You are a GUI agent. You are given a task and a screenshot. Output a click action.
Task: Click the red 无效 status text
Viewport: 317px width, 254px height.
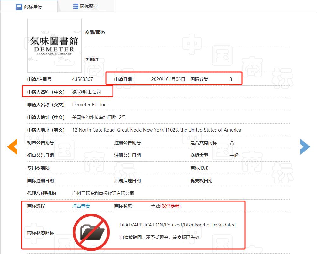(155, 206)
